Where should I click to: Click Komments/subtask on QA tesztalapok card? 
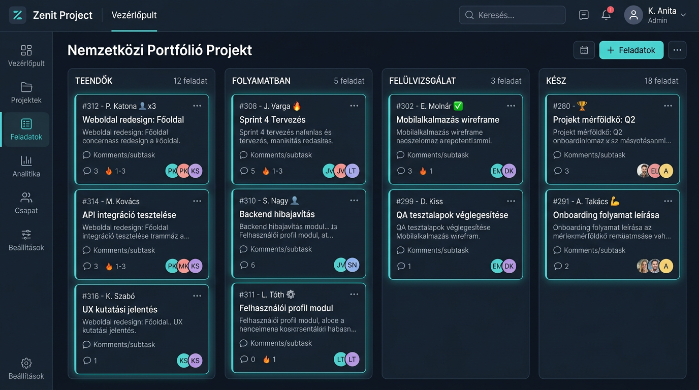[433, 250]
